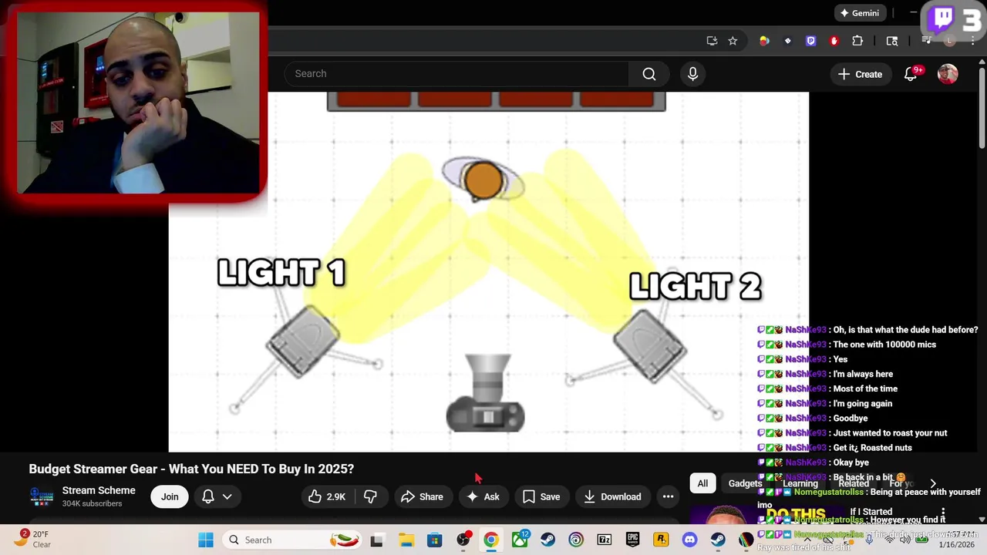Switch to Google Chrome on taskbar
987x555 pixels.
[490, 540]
